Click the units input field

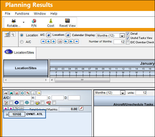pyautogui.click(x=141, y=93)
